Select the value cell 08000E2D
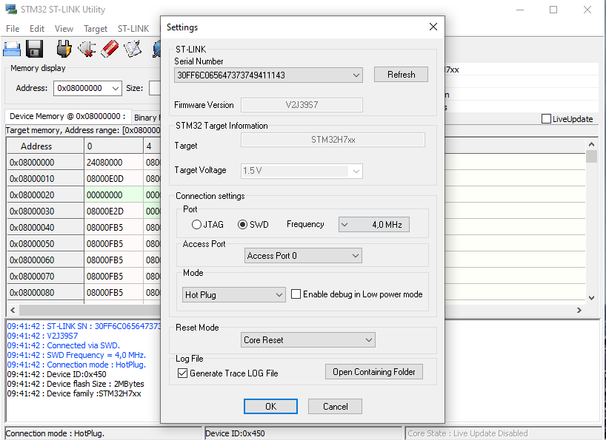Image resolution: width=606 pixels, height=440 pixels. (x=113, y=211)
